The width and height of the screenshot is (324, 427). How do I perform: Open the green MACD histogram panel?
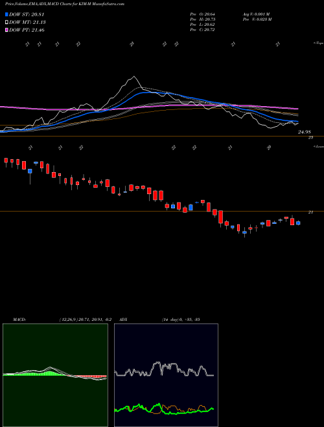tap(55, 375)
